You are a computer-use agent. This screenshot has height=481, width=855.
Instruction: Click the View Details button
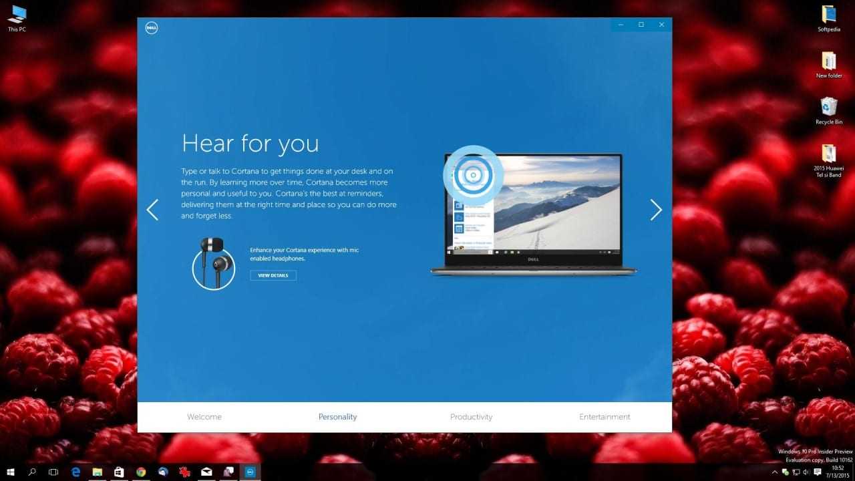point(273,275)
